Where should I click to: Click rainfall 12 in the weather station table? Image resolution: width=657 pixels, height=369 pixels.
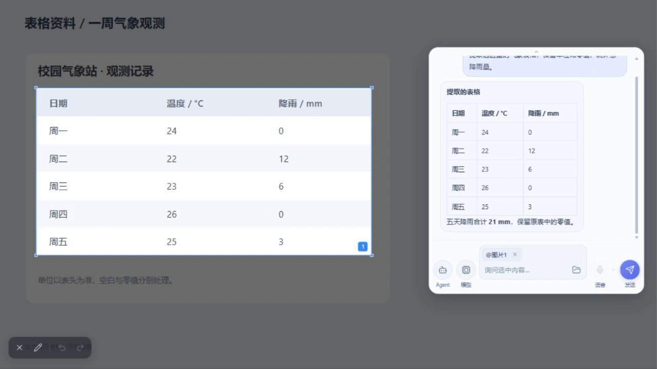[x=283, y=159]
